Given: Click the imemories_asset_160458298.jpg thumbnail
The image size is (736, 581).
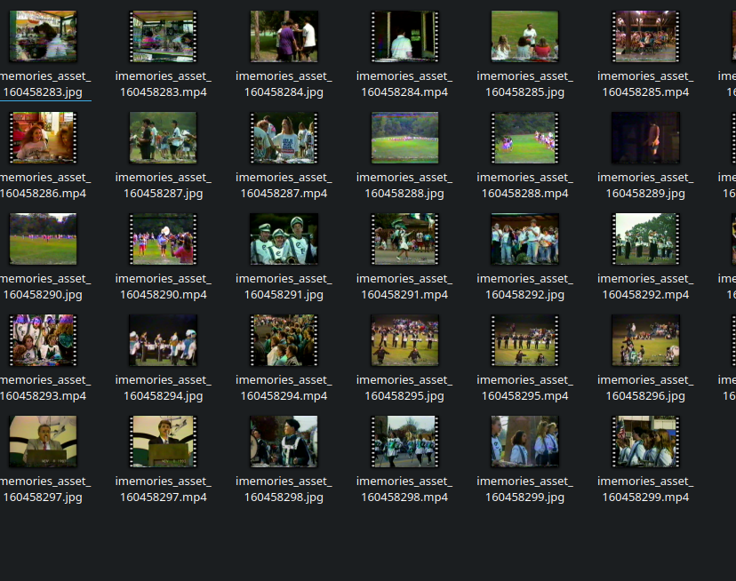Looking at the screenshot, I should 284,442.
